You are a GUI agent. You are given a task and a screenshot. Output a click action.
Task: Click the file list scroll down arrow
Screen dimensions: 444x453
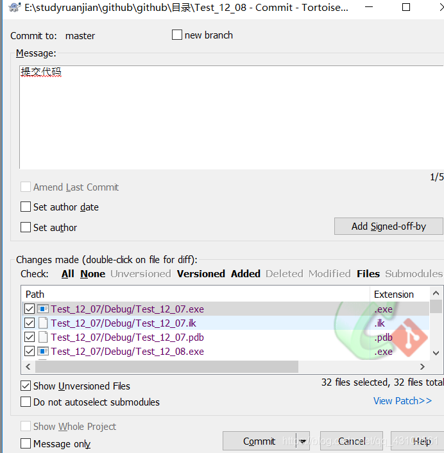[x=436, y=353]
